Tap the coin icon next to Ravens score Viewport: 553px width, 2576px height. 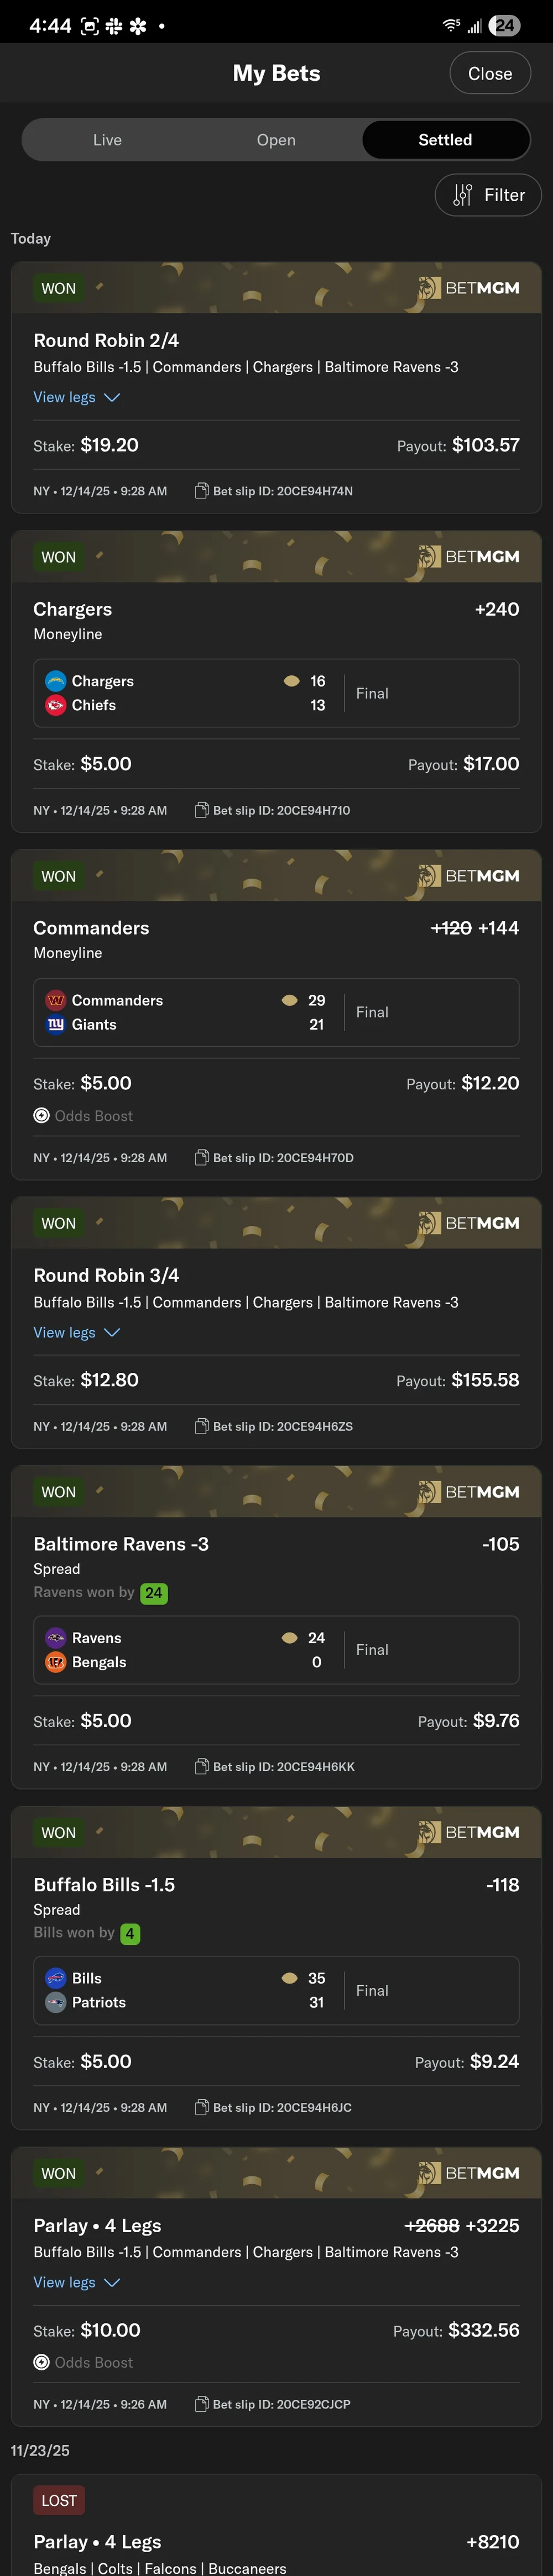pos(290,1638)
